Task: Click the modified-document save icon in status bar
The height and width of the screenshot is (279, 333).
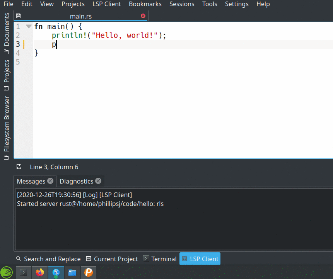Action: coord(19,167)
